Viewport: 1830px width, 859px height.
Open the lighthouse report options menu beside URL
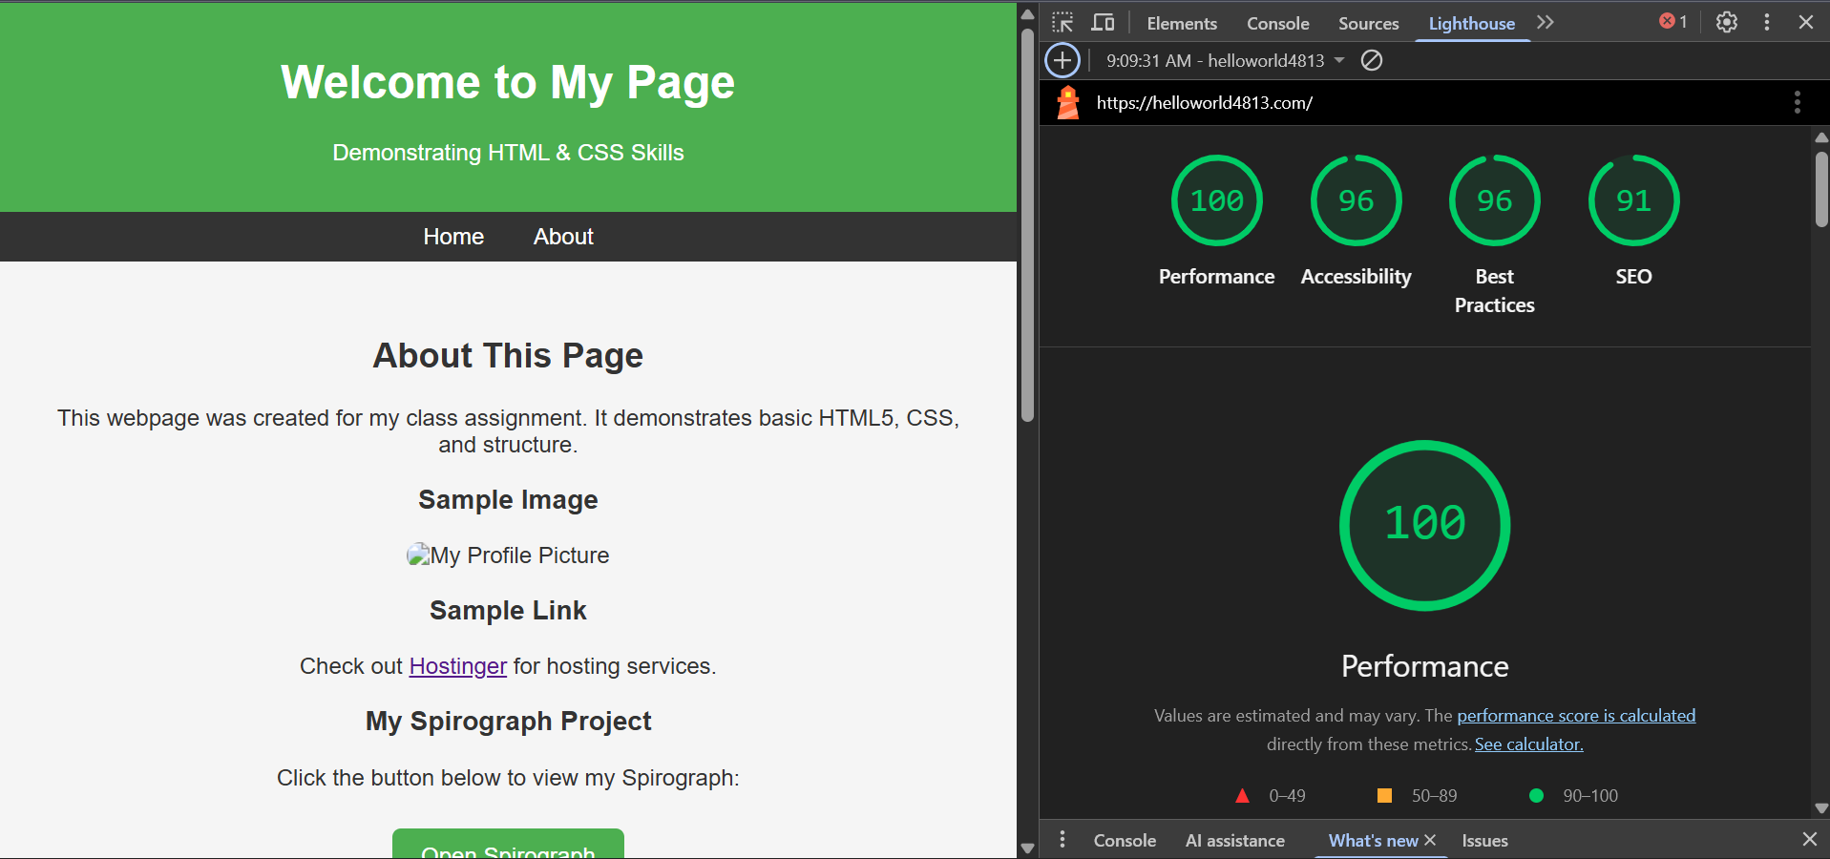[1798, 102]
